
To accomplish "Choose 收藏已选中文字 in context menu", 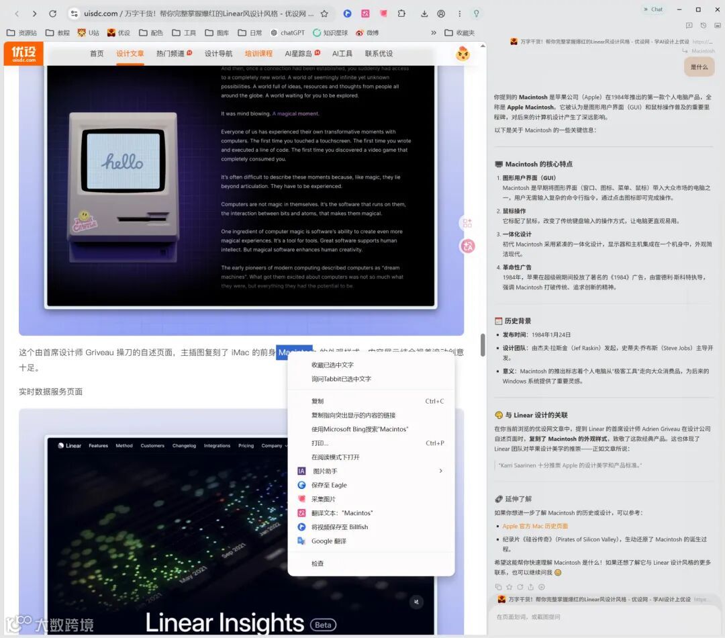I will [371, 365].
